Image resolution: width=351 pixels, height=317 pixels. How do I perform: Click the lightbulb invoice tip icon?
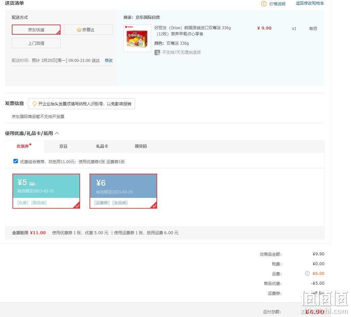tap(34, 104)
